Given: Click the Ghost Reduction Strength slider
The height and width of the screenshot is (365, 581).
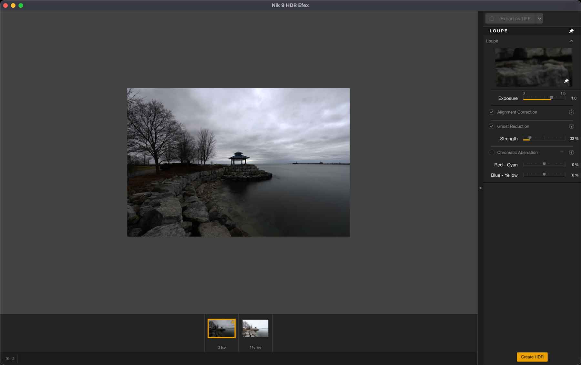Looking at the screenshot, I should click(x=544, y=139).
